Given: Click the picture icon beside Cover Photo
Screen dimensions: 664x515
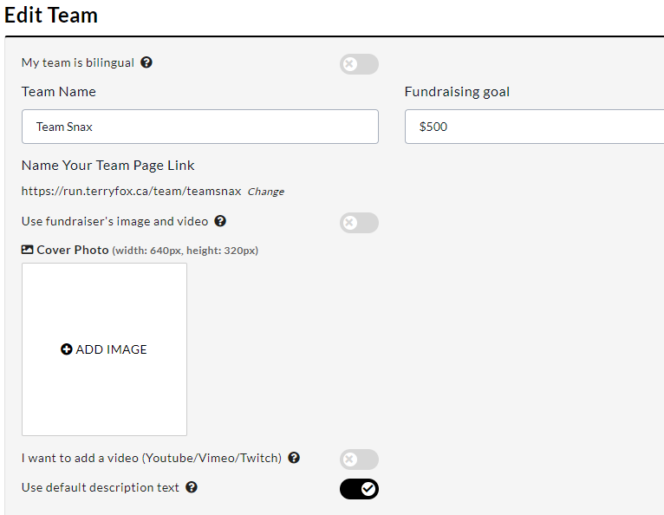Looking at the screenshot, I should 27,250.
